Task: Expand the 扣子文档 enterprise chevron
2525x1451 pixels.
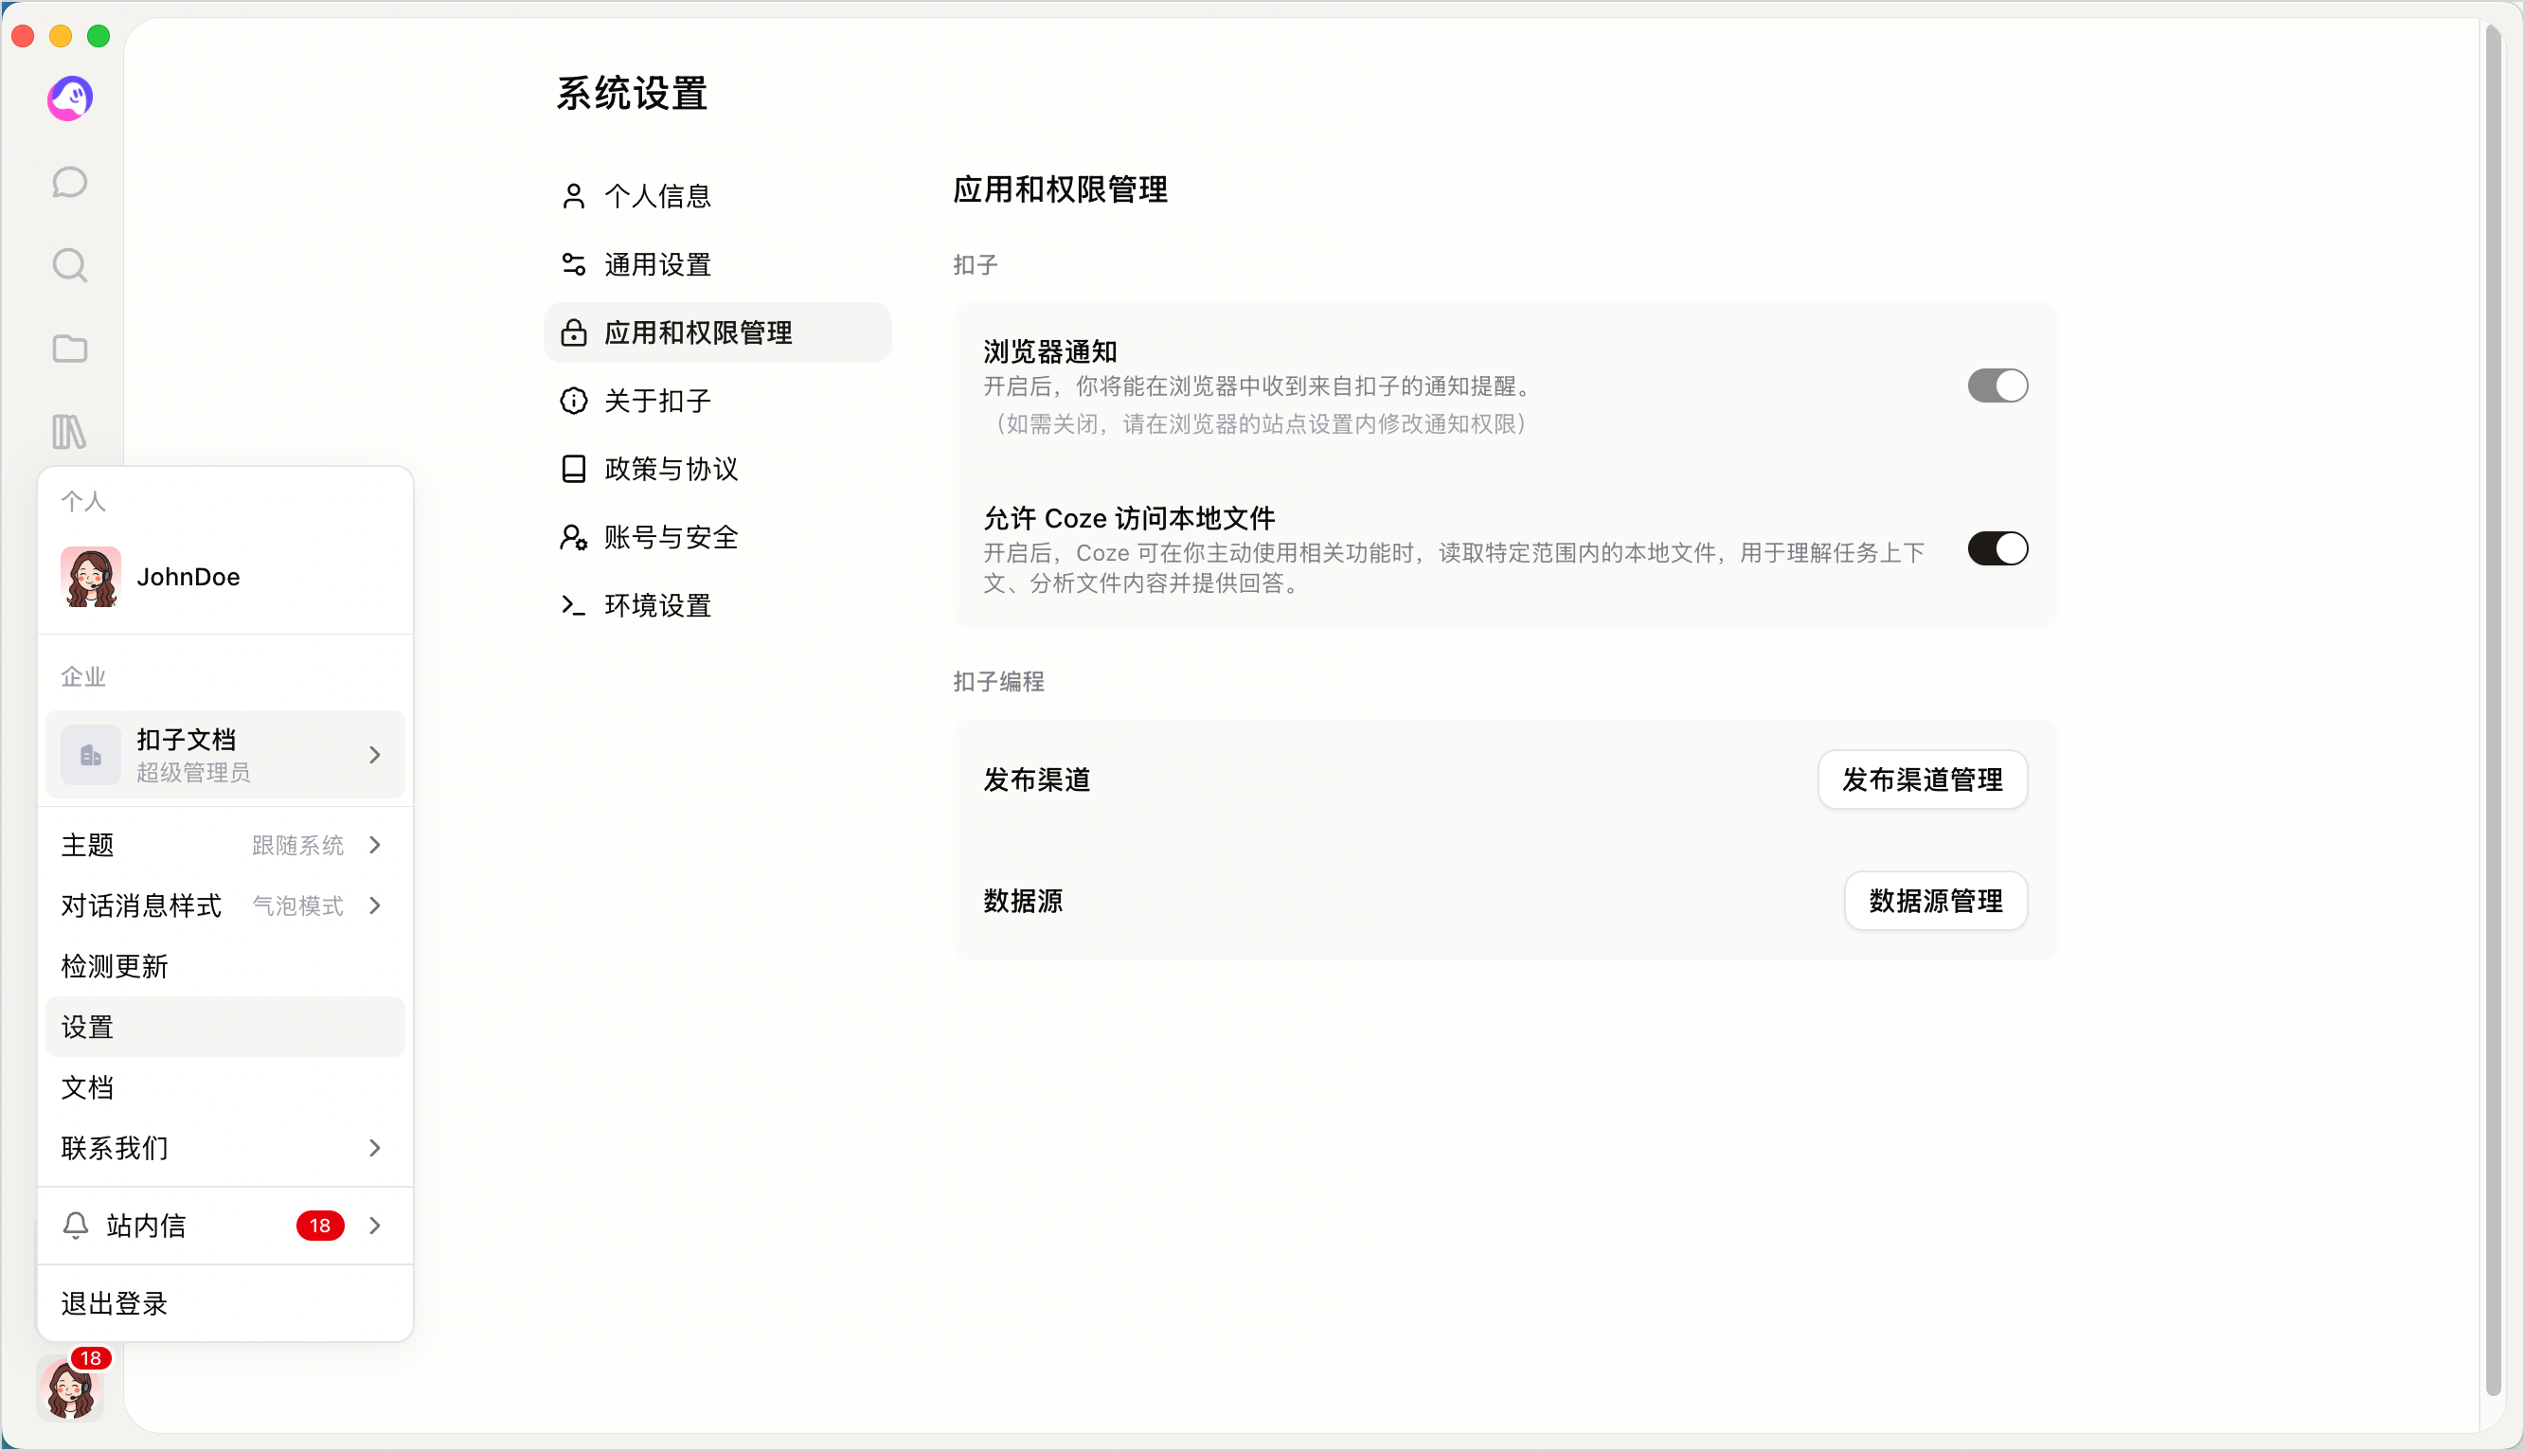Action: pos(375,755)
